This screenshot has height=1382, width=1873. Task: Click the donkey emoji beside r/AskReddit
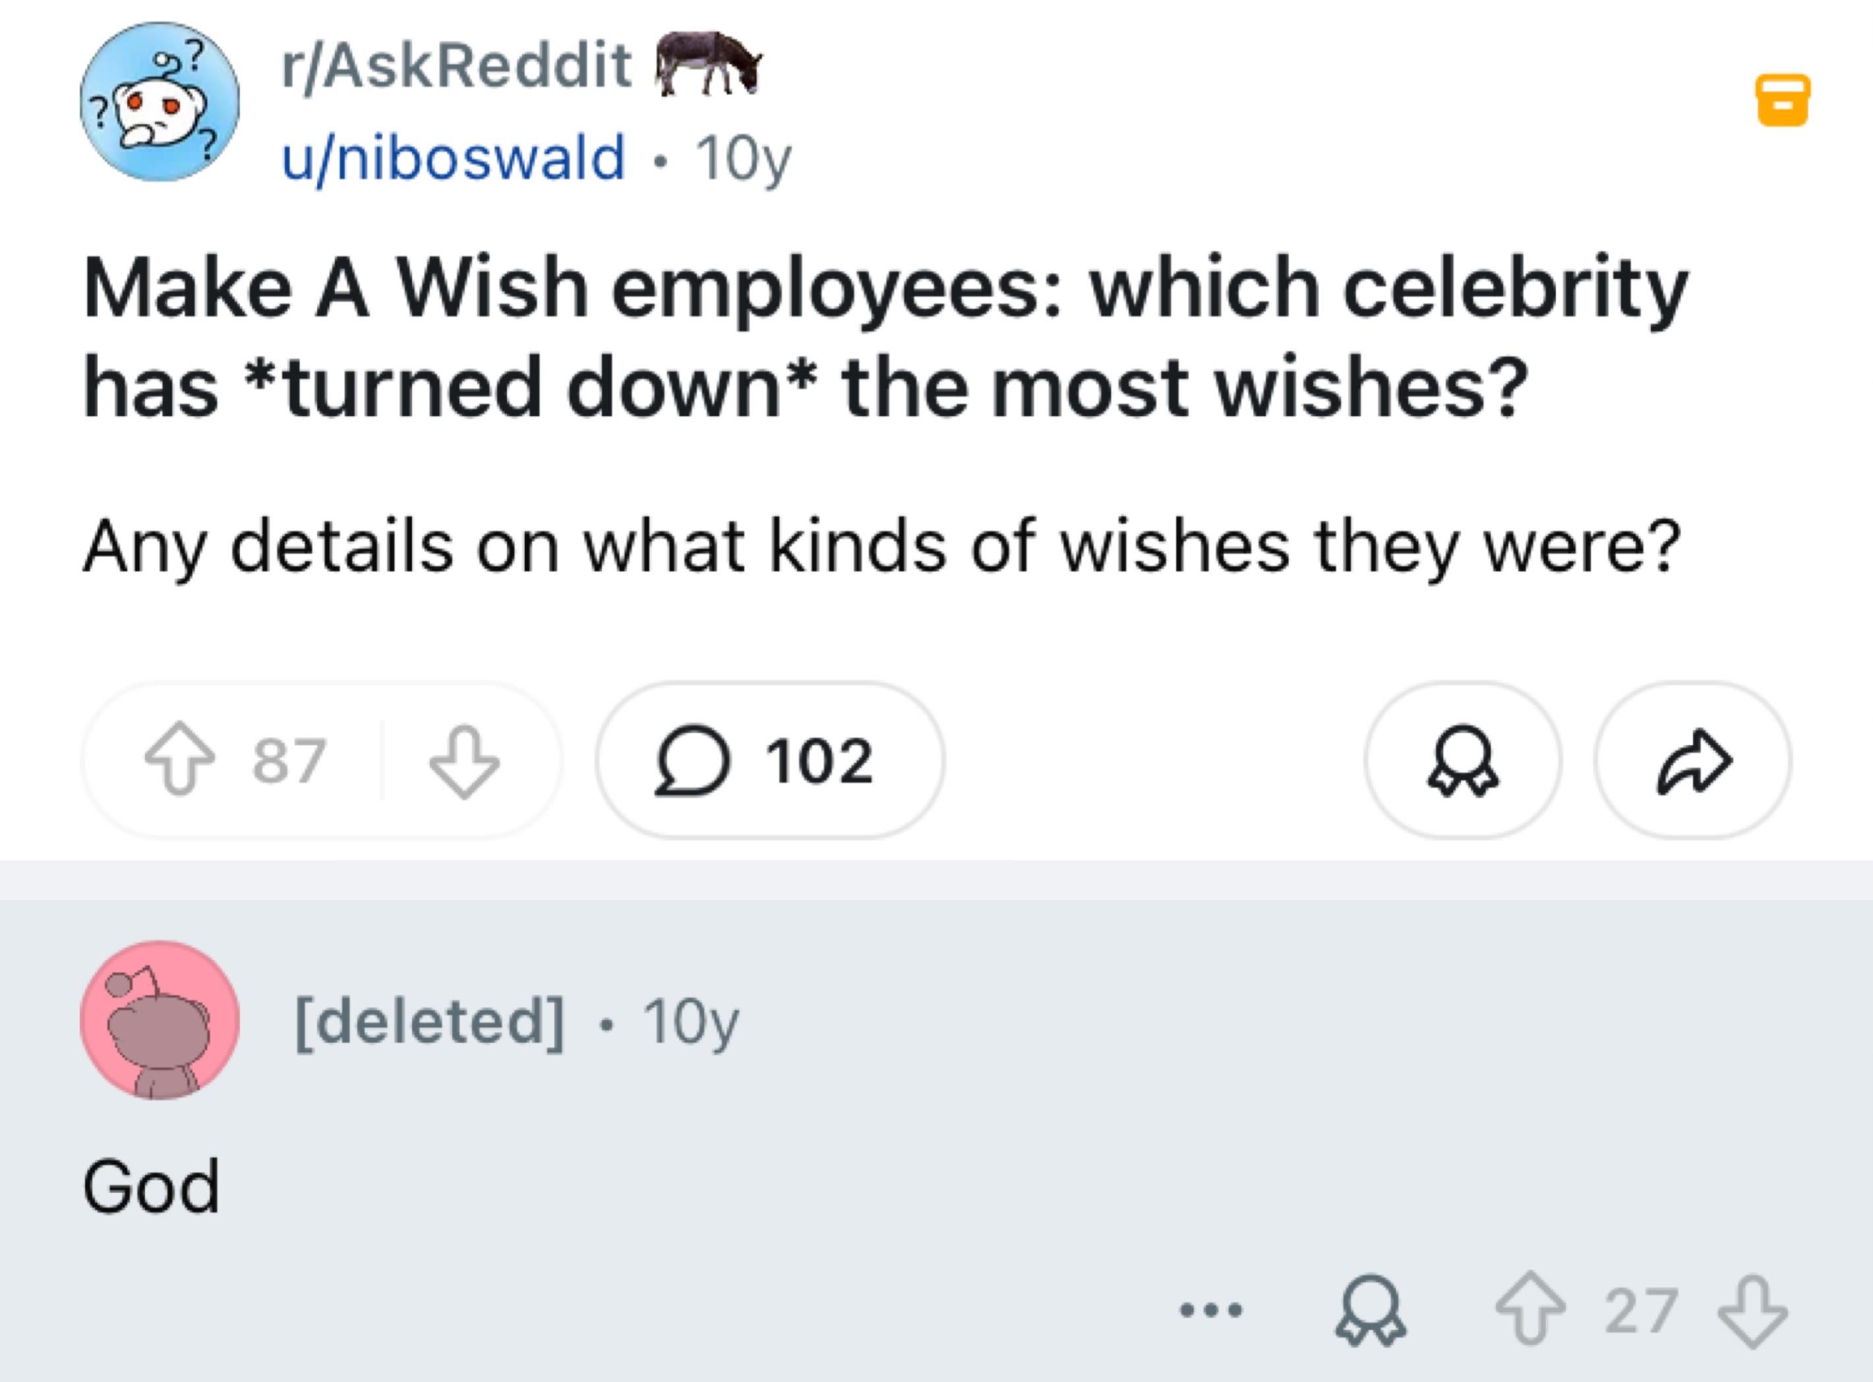point(707,62)
